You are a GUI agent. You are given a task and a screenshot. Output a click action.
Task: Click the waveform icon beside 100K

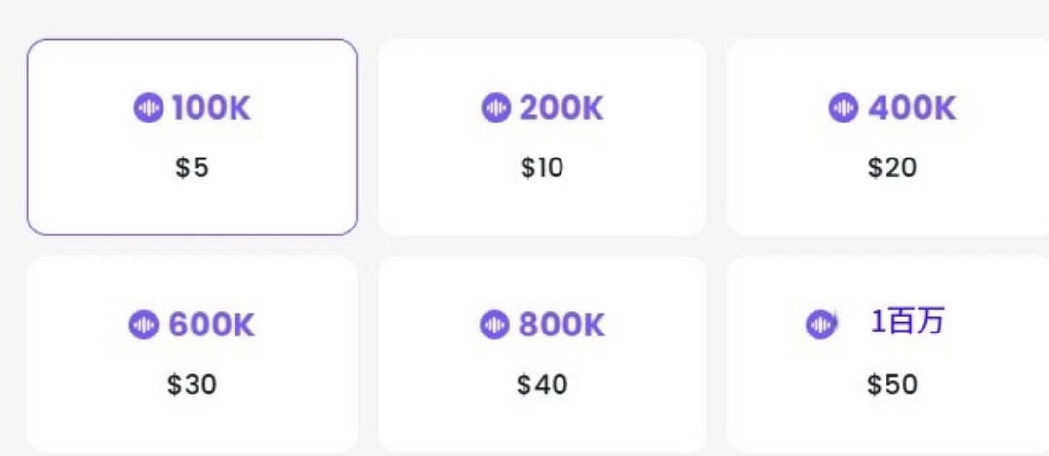coord(148,108)
